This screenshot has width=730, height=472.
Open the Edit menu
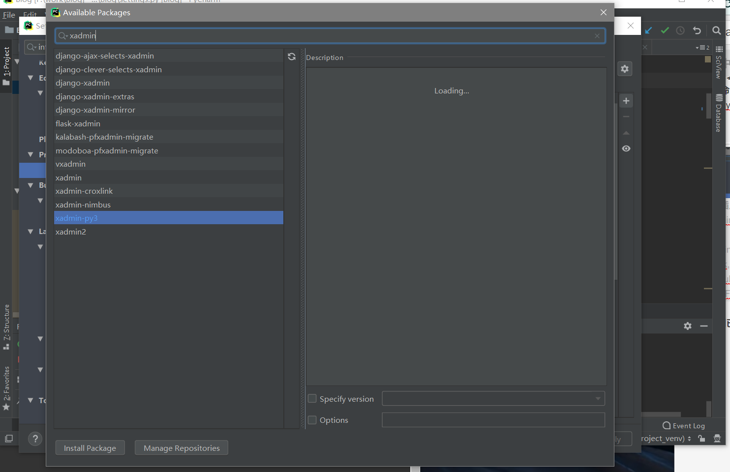(30, 15)
